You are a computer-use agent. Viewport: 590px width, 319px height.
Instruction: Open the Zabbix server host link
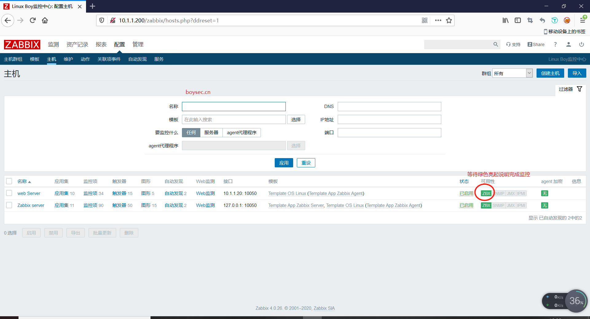tap(31, 205)
